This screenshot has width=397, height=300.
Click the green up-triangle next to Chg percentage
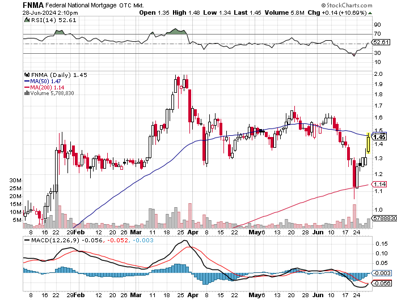[x=370, y=13]
